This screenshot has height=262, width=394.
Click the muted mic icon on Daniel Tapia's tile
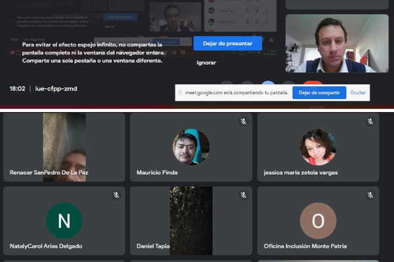[x=243, y=195]
